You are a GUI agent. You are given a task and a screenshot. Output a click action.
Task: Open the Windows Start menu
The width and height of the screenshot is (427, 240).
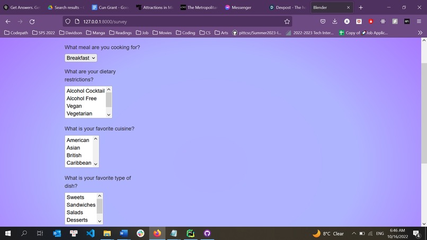click(x=8, y=233)
